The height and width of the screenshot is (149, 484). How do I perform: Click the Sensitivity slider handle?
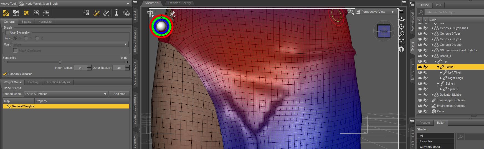(x=60, y=62)
